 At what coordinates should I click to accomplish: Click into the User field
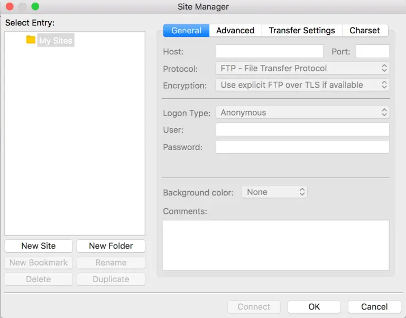[x=302, y=129]
